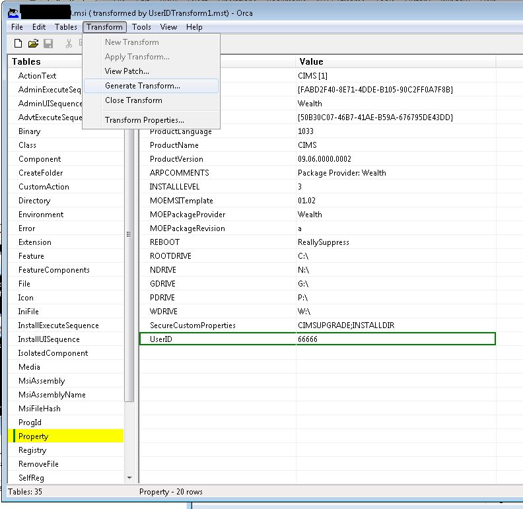The height and width of the screenshot is (509, 523).
Task: Click the Save floppy disk icon
Action: click(x=48, y=44)
